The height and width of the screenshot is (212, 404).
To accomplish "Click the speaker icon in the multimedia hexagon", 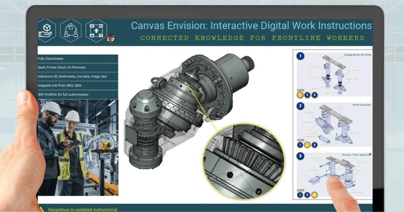I will point(101,26).
